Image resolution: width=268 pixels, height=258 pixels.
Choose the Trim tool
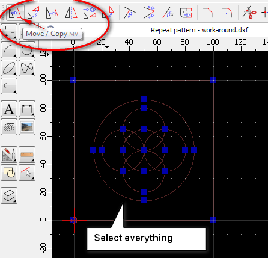click(130, 13)
